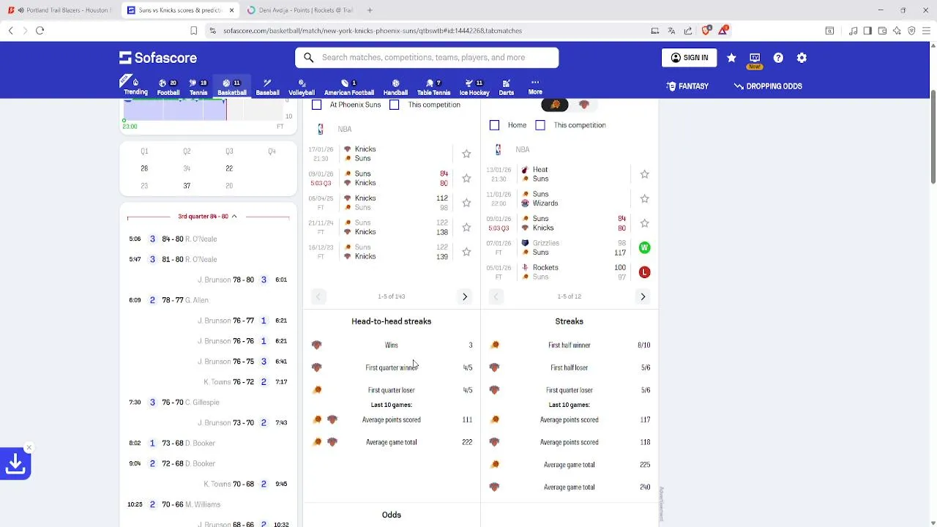Screen dimensions: 937x527
Task: Open the Trending sports section
Action: tap(135, 86)
